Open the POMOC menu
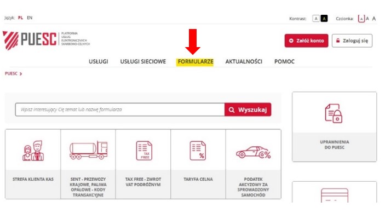This screenshot has height=213, width=385. [x=284, y=61]
